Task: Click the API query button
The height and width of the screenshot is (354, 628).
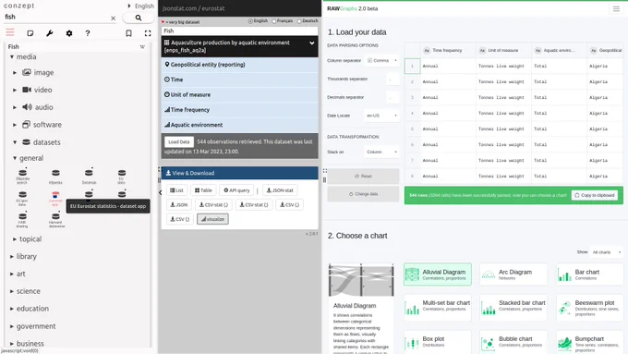Action: 236,190
